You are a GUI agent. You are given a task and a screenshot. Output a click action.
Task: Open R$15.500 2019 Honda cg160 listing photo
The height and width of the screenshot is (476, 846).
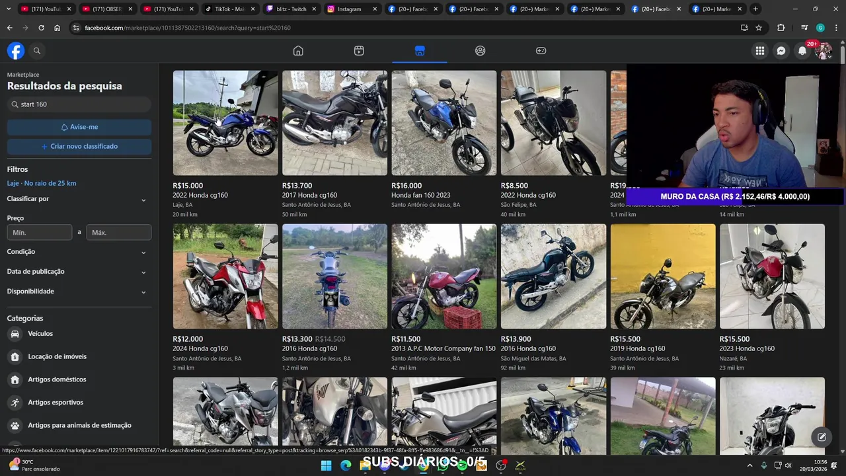[x=663, y=276]
